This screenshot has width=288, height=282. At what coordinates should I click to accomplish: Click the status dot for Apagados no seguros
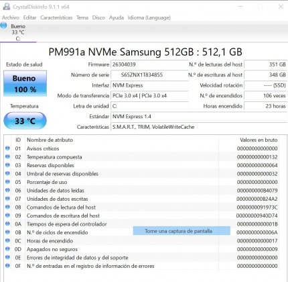click(x=7, y=249)
